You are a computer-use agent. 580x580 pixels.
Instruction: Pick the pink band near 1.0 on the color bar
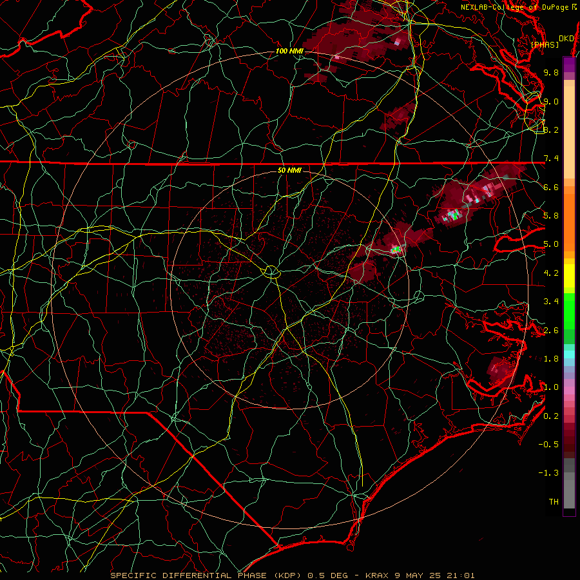(x=569, y=391)
